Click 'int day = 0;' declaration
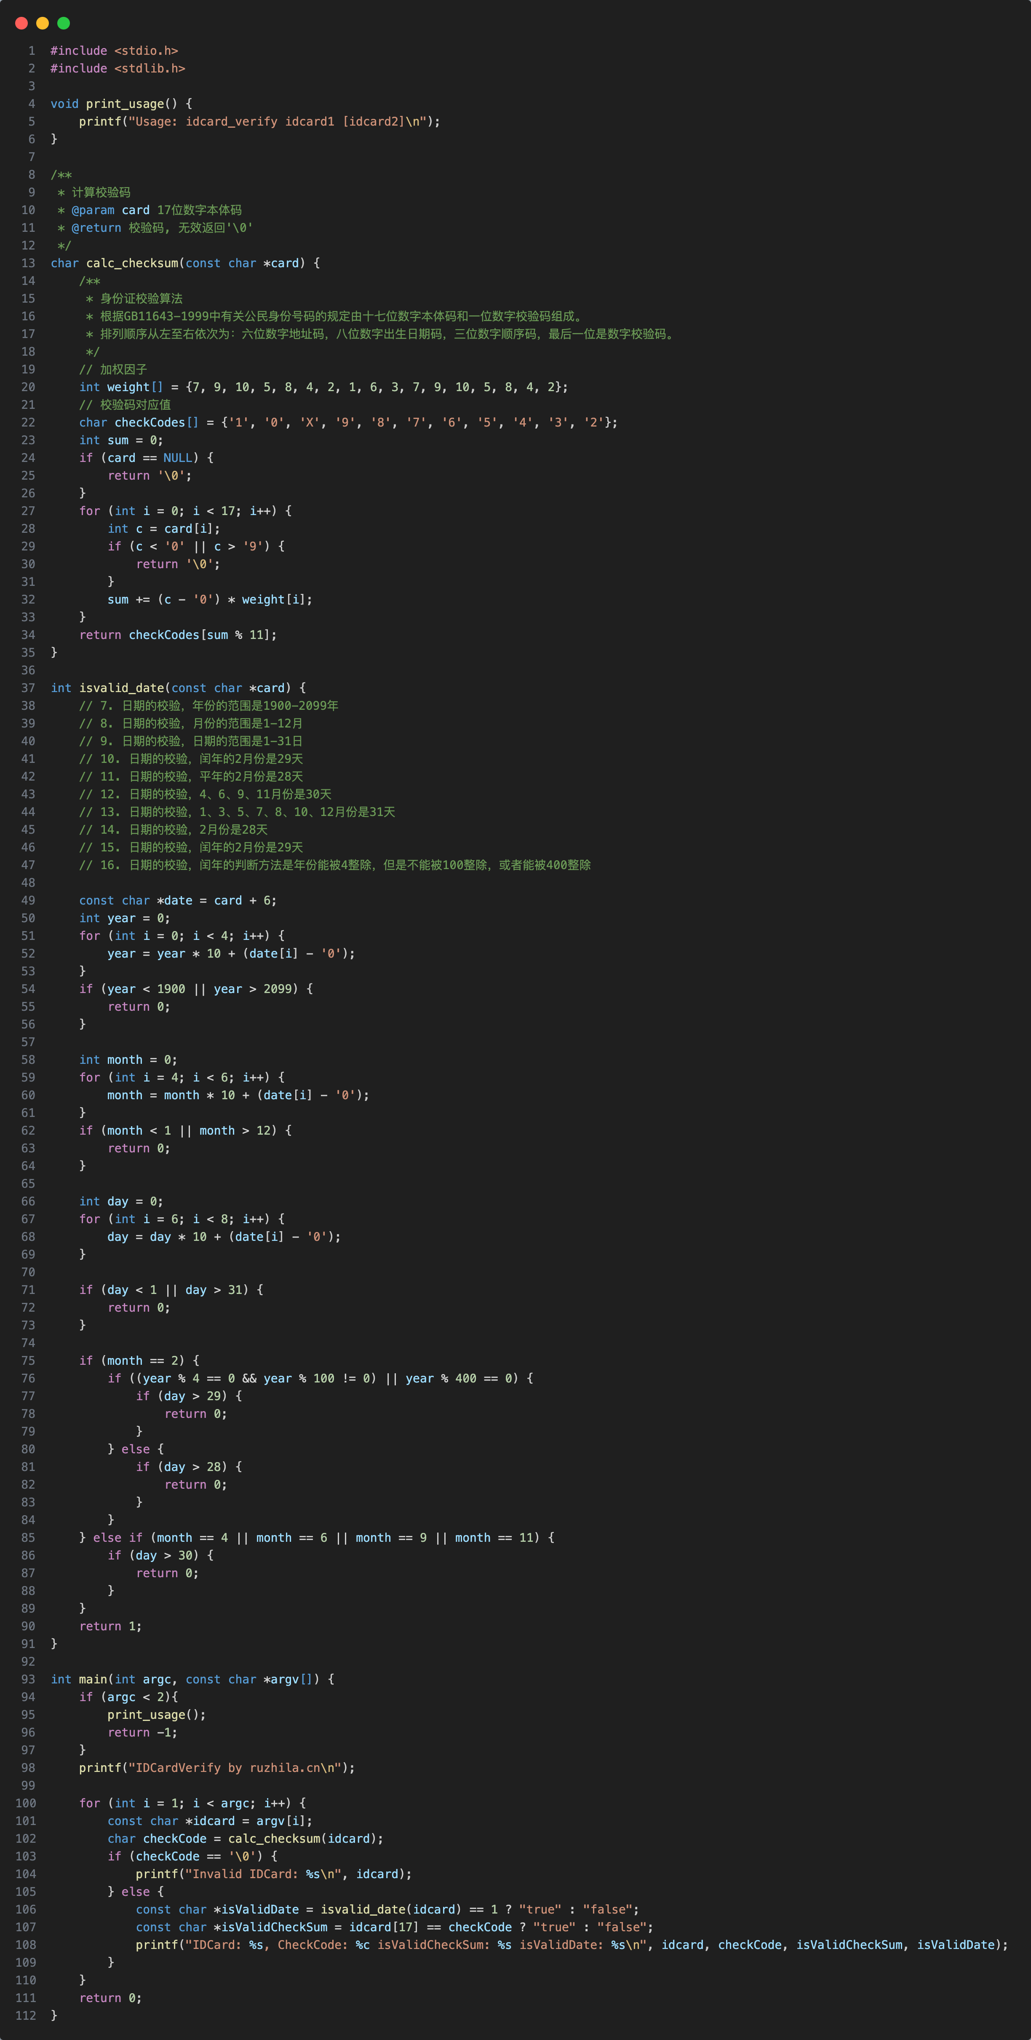 [x=121, y=1201]
